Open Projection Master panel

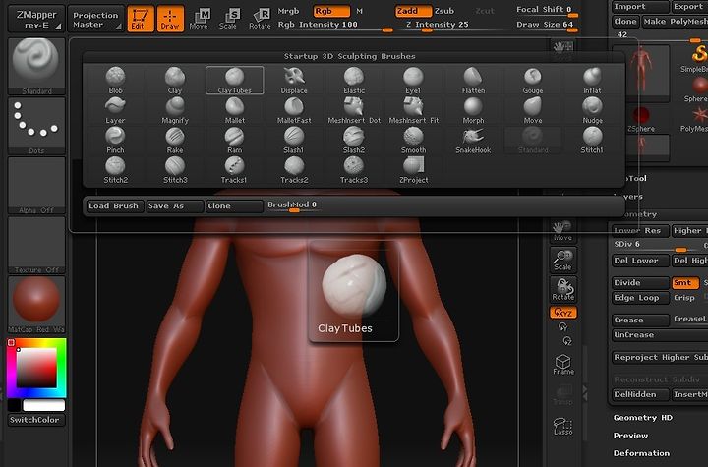coord(95,19)
